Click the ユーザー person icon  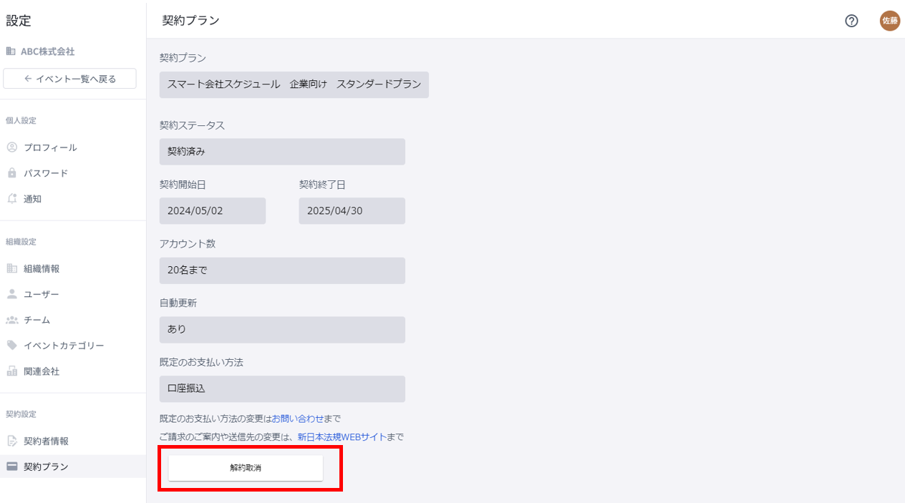coord(11,294)
